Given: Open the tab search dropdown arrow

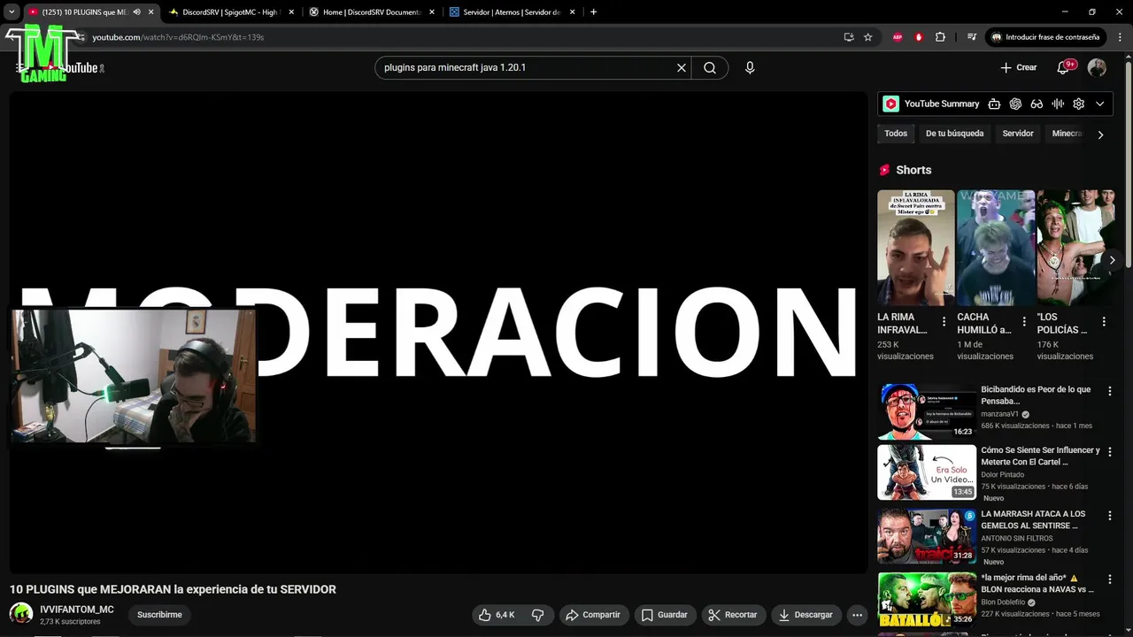Looking at the screenshot, I should [x=12, y=12].
